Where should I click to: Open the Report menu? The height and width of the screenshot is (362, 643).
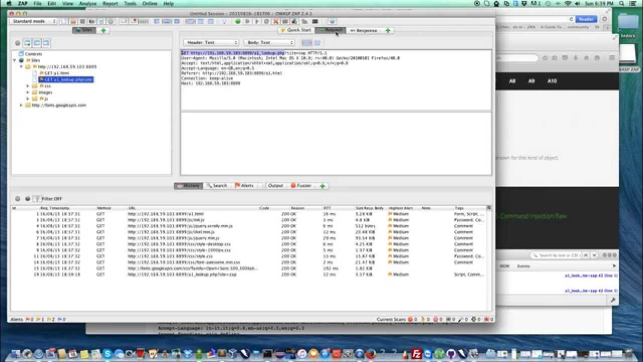click(x=110, y=4)
